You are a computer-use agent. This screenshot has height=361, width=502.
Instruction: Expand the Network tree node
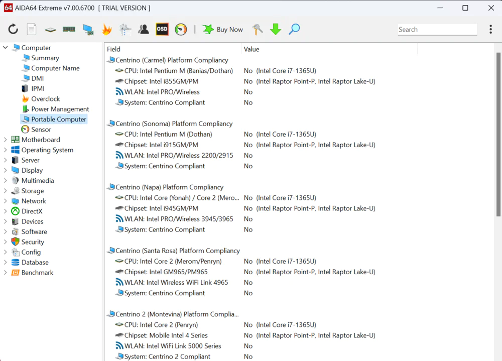pos(5,201)
